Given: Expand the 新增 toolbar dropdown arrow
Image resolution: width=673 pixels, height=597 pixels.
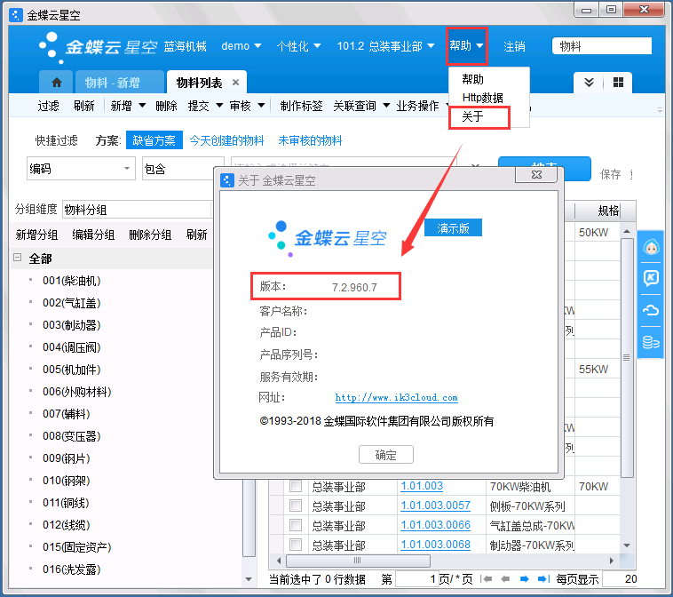Looking at the screenshot, I should point(142,105).
